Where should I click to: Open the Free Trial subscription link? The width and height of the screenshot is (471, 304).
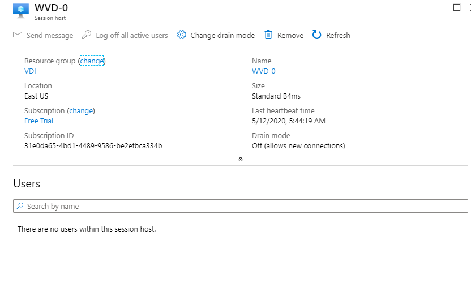(38, 121)
